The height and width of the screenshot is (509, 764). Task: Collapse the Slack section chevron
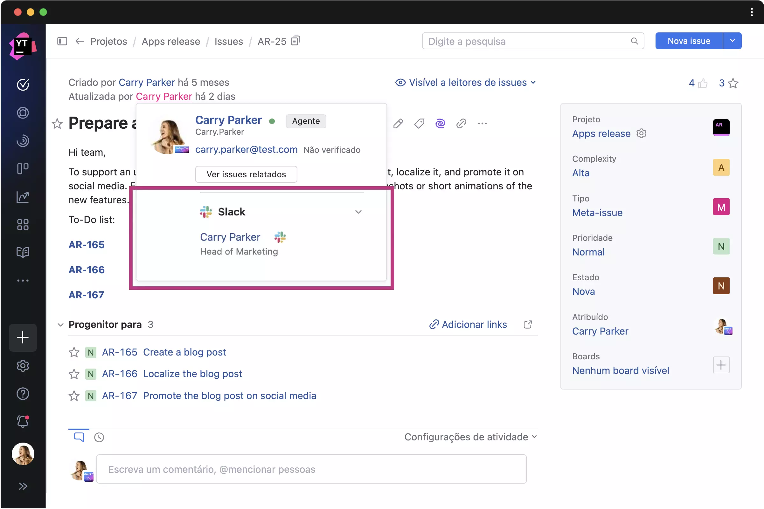point(358,212)
